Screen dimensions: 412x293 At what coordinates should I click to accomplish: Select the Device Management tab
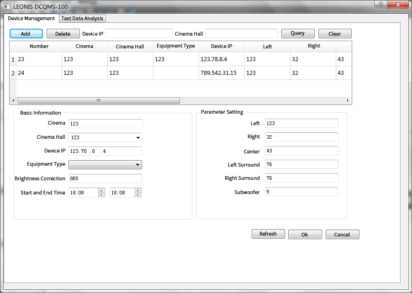[x=31, y=18]
